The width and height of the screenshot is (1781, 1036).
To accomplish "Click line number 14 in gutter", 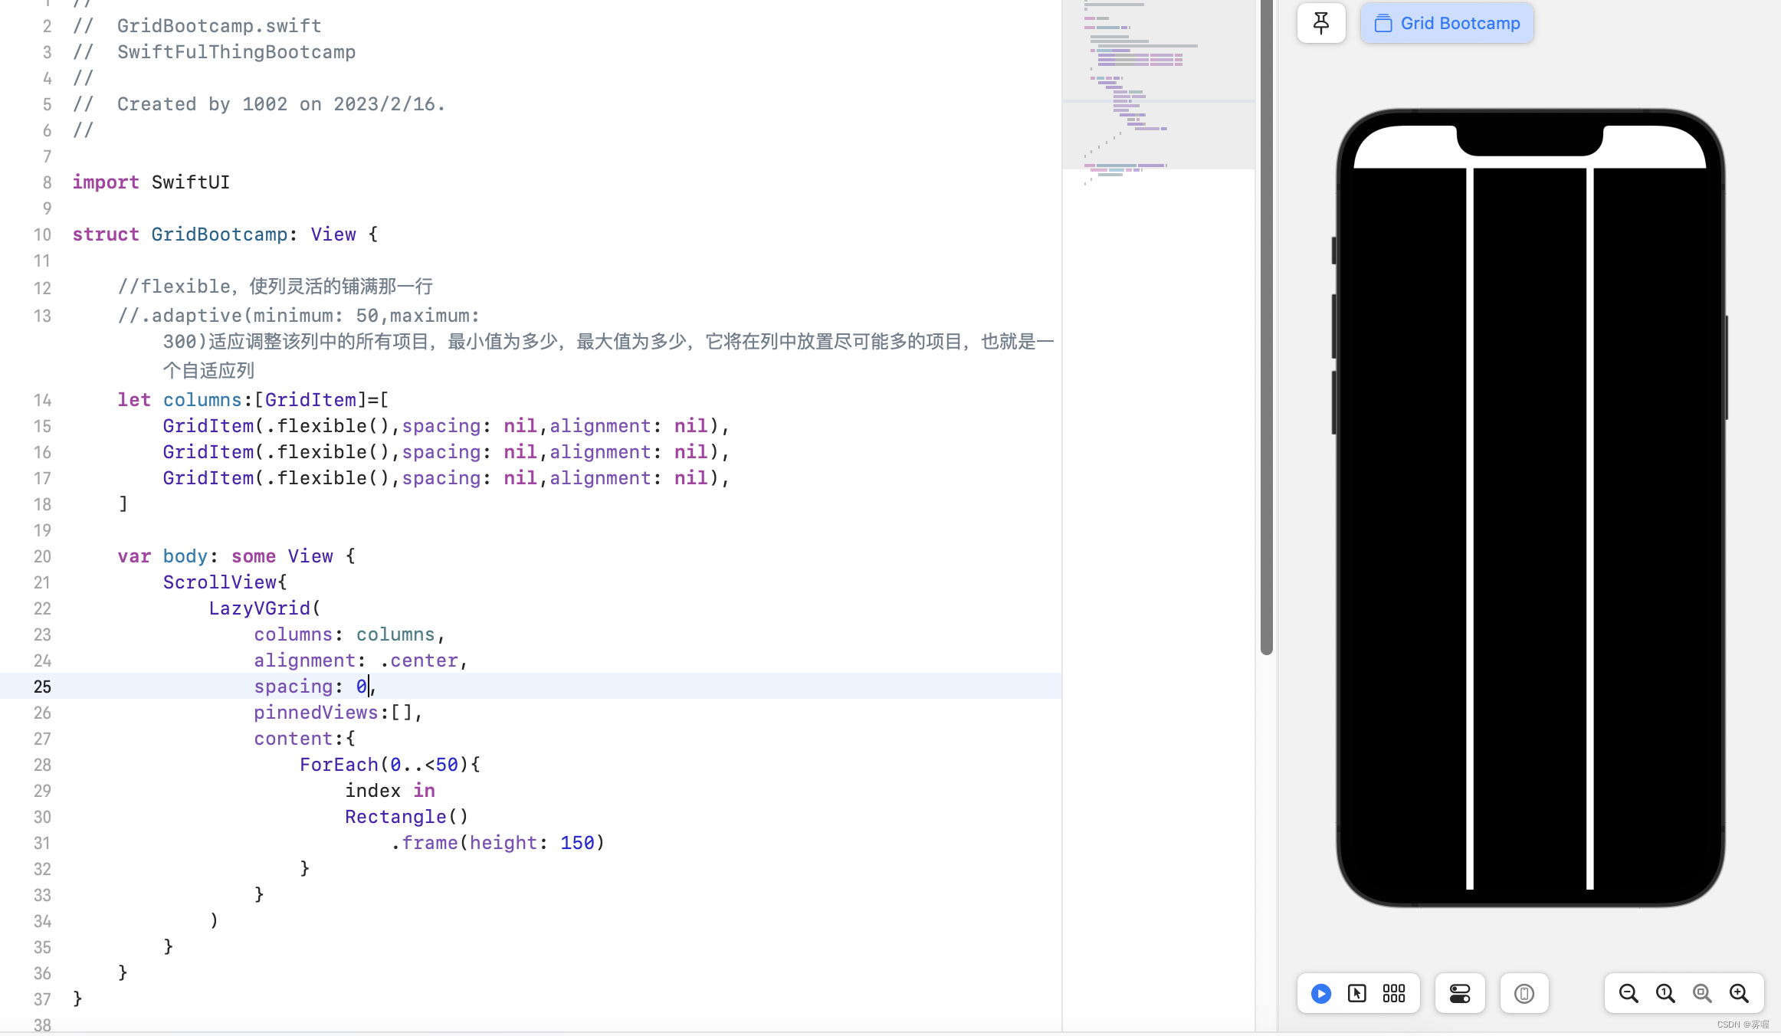I will (42, 400).
